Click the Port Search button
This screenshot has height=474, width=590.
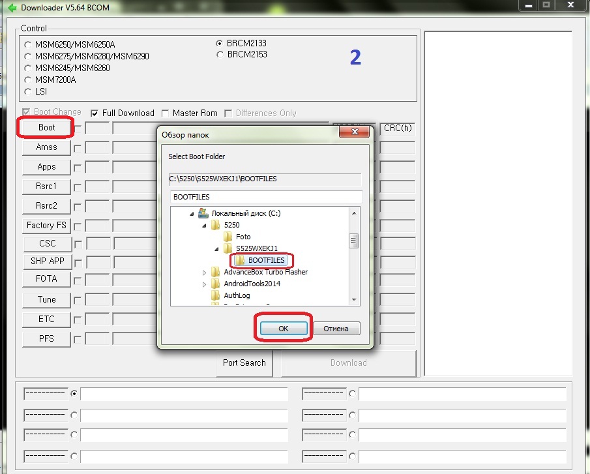click(x=244, y=363)
